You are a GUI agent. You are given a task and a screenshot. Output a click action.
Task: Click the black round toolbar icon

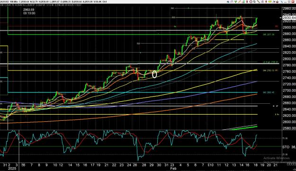[278, 2]
